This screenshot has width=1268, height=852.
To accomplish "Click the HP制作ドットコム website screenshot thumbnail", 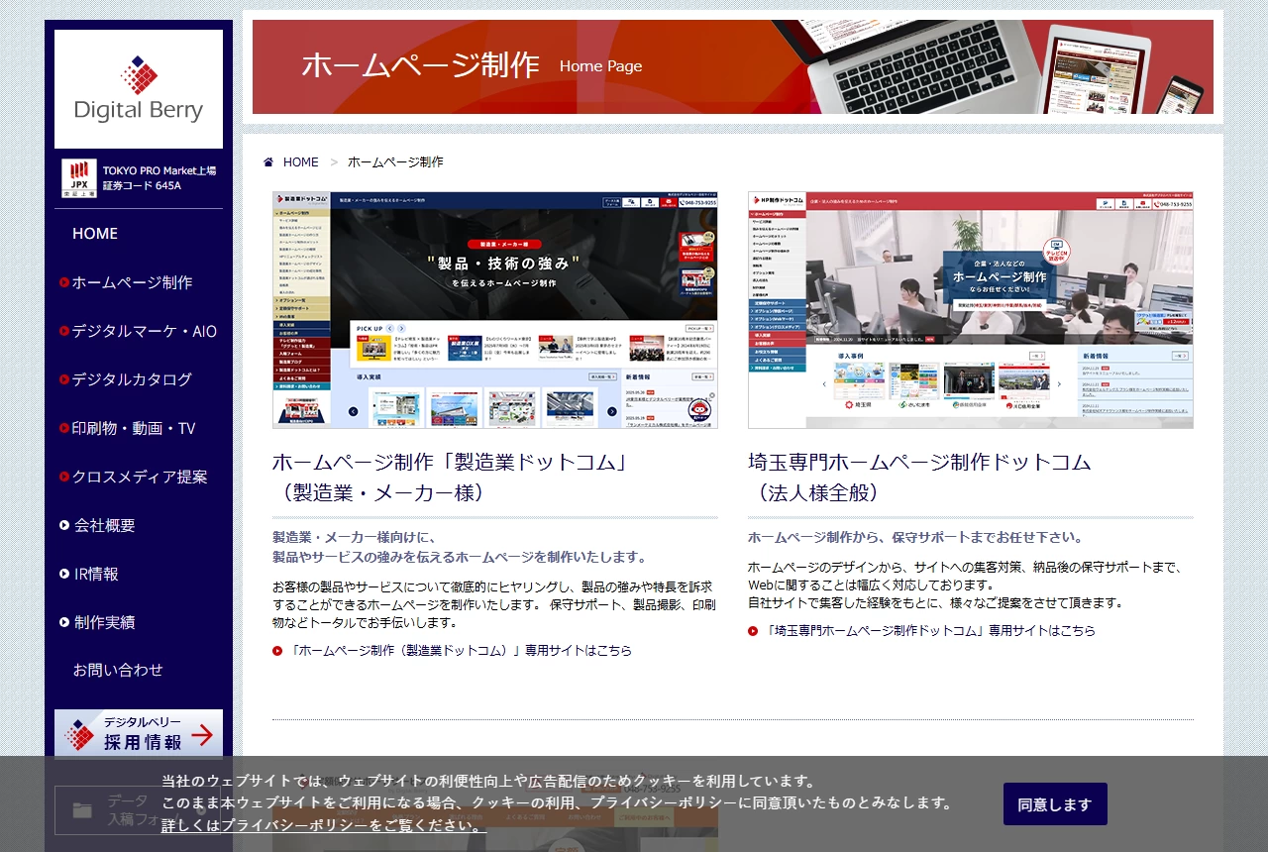I will 971,310.
